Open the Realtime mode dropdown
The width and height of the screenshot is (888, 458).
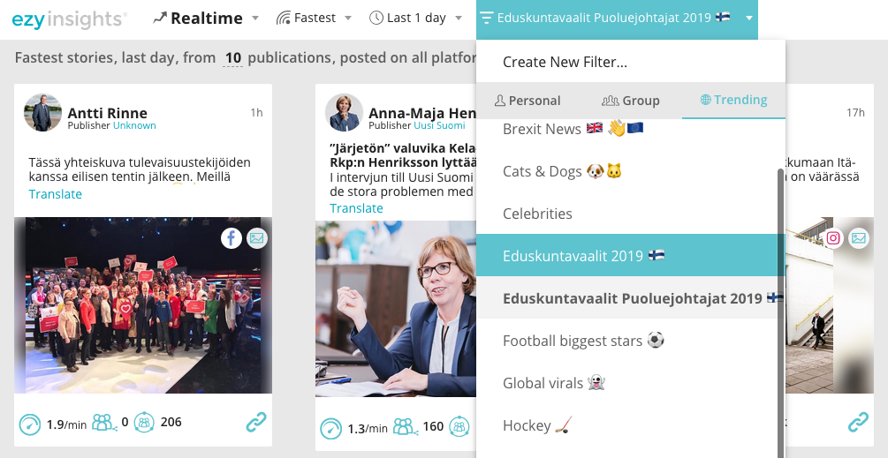(206, 19)
